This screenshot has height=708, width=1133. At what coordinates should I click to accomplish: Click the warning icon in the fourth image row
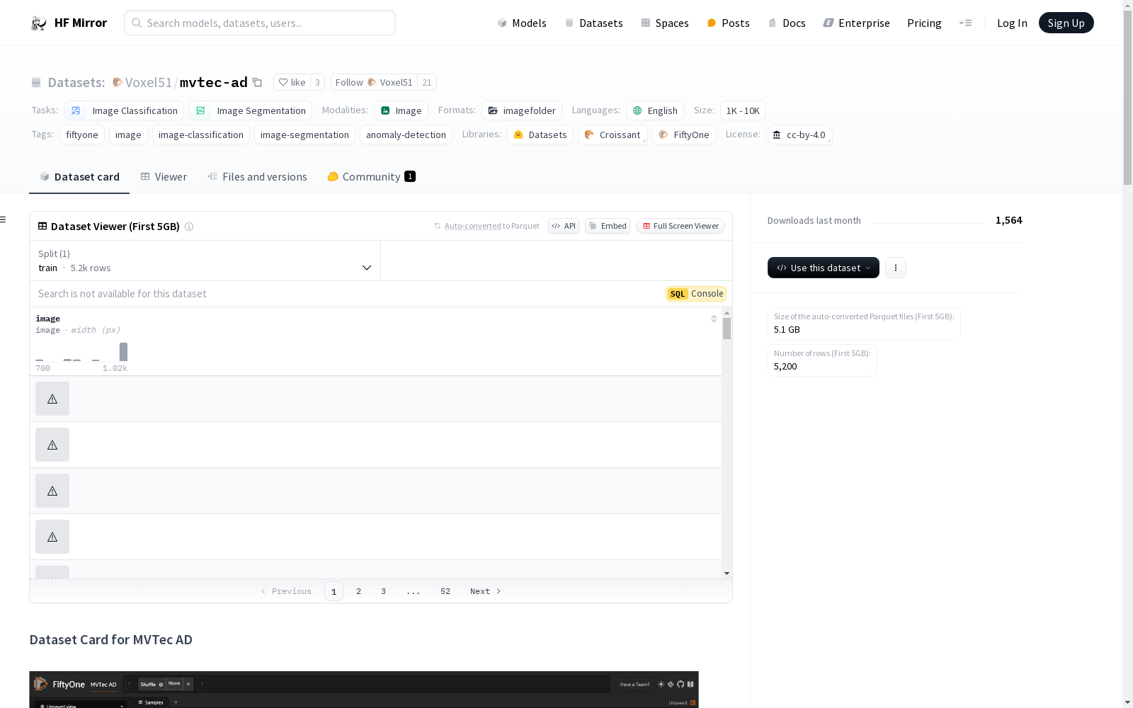click(x=52, y=537)
